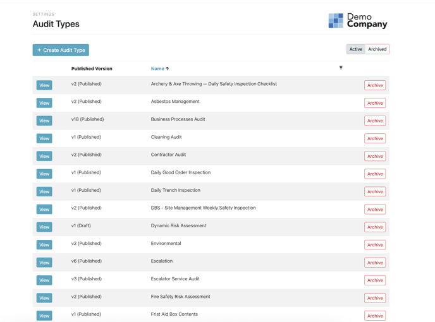The image size is (435, 322).
Task: Archive the Daily Trench Inspection
Action: tap(375, 191)
